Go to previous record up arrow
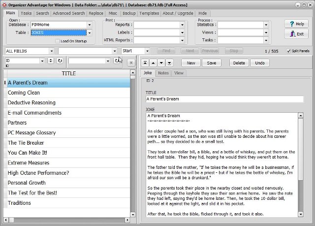Image resolution: width=315 pixels, height=226 pixels. coord(153,63)
